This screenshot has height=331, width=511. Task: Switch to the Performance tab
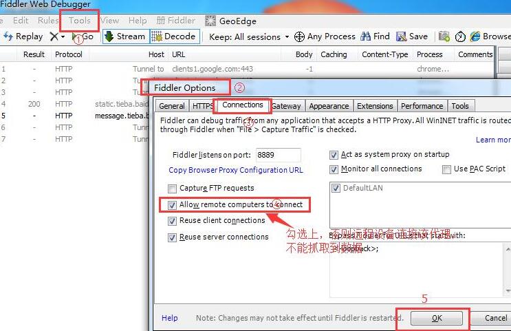click(x=422, y=106)
